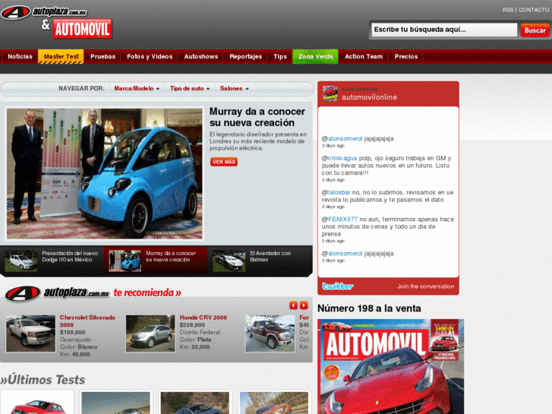The width and height of the screenshot is (552, 414).
Task: Click the search input field
Action: pos(444,30)
